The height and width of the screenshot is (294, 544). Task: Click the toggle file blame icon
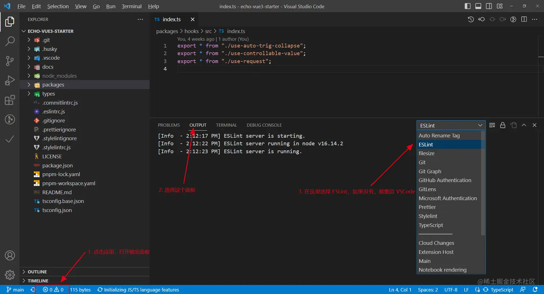click(x=513, y=19)
